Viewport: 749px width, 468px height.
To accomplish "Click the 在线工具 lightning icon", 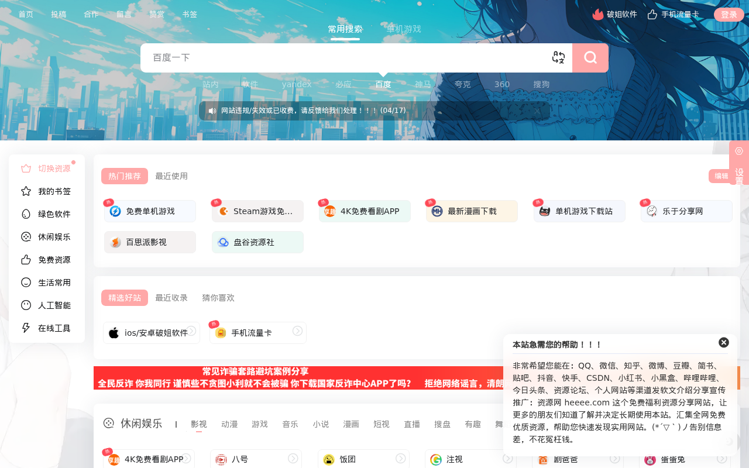I will click(x=26, y=328).
